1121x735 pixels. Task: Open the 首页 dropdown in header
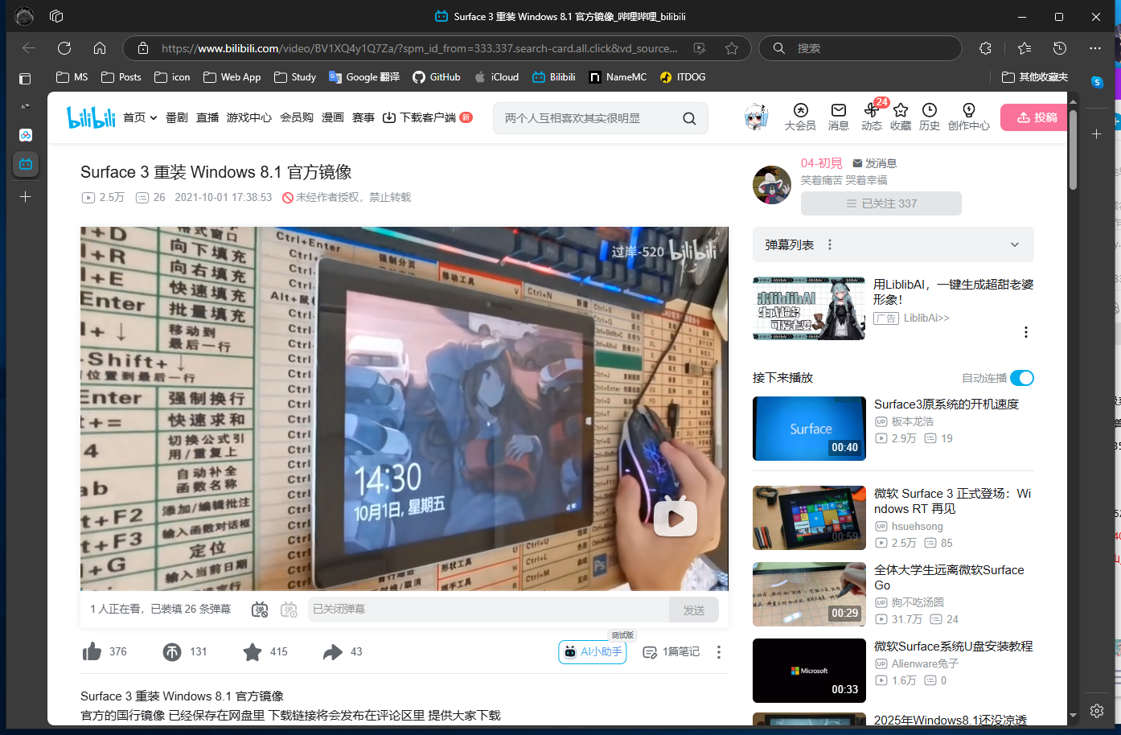point(140,117)
